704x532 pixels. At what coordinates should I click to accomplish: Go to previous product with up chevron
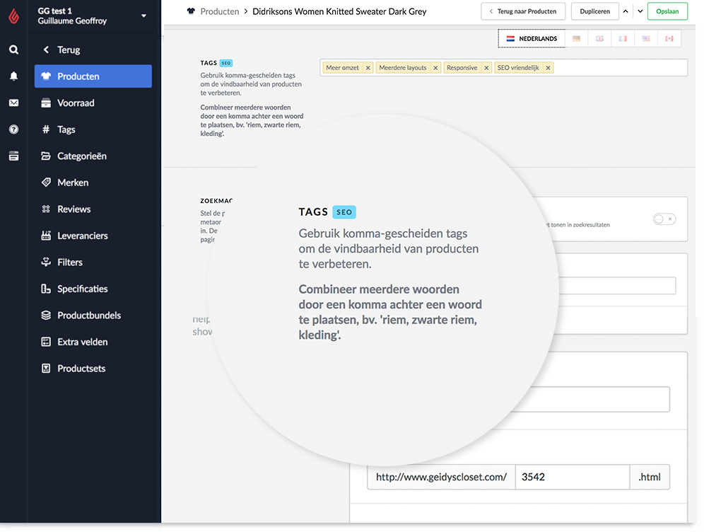626,11
